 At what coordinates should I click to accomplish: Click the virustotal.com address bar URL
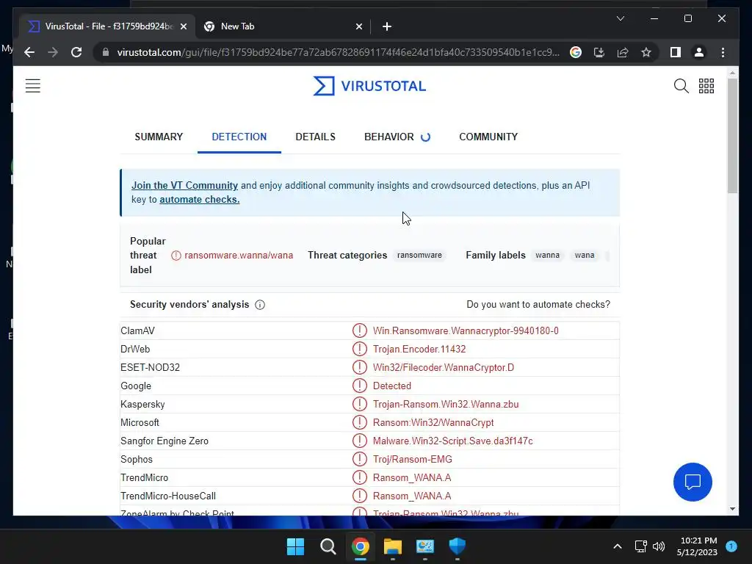[339, 52]
